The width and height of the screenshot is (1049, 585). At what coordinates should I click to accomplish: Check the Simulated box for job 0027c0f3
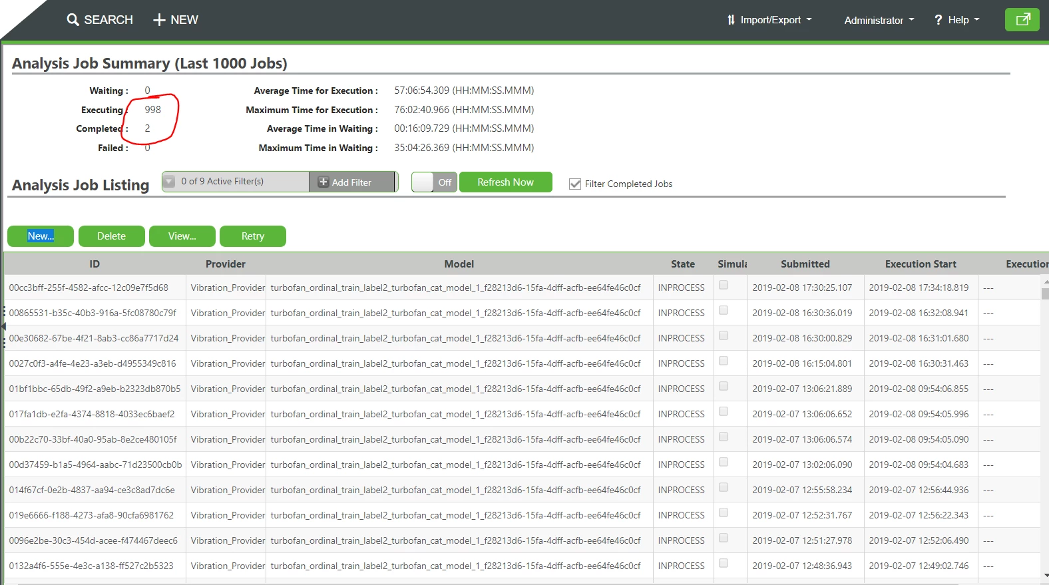pos(724,361)
